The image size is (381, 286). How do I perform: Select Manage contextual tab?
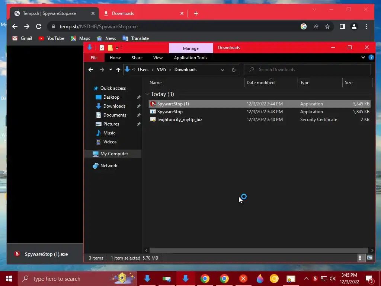click(x=191, y=48)
